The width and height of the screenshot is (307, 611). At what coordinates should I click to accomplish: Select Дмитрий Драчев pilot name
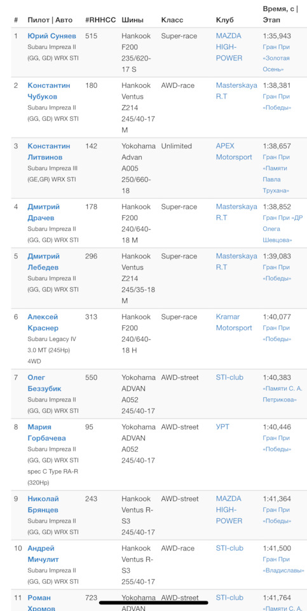[44, 212]
